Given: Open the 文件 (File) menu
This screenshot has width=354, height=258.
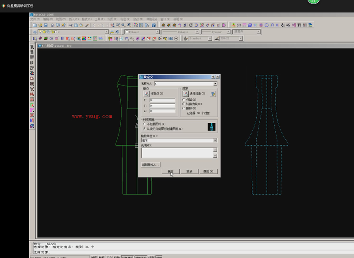Looking at the screenshot, I should coord(35,19).
